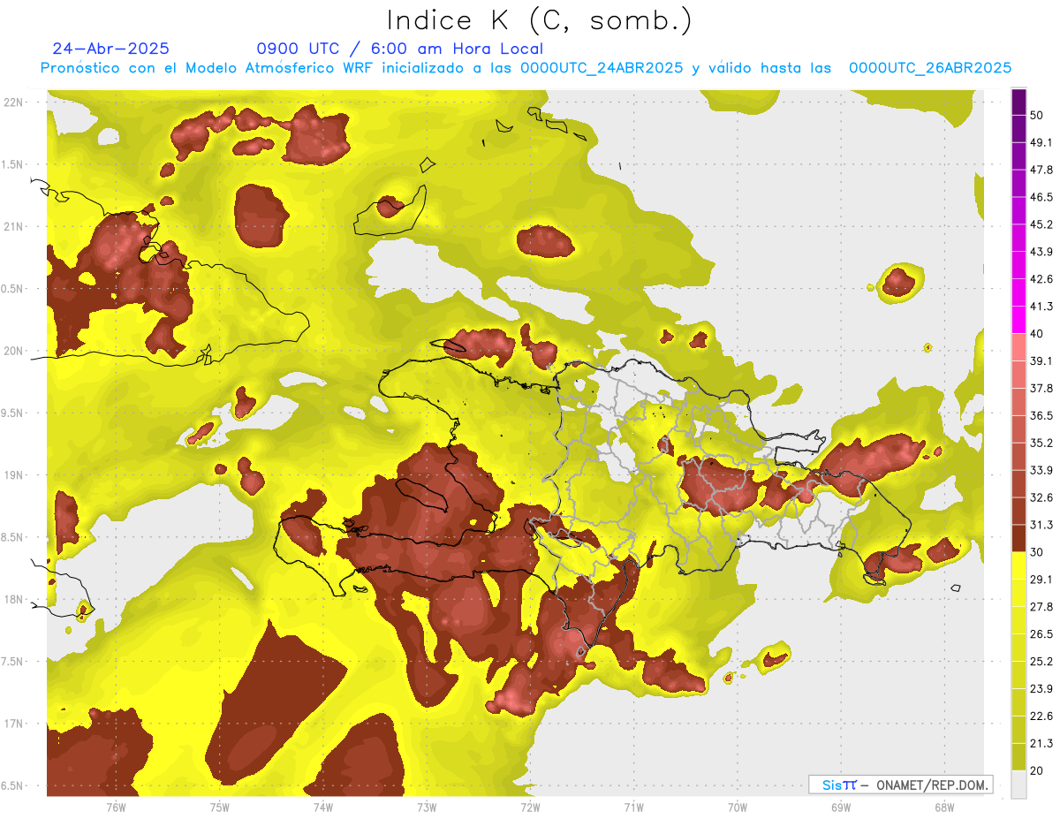Click the "1.5N" latitude label

pos(12,165)
